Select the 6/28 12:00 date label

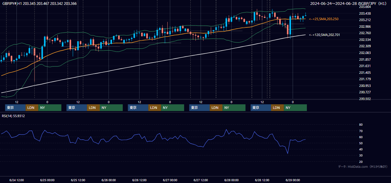(262, 180)
